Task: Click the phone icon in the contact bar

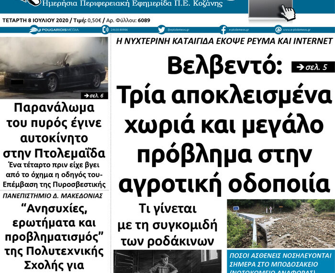Action: point(106,30)
